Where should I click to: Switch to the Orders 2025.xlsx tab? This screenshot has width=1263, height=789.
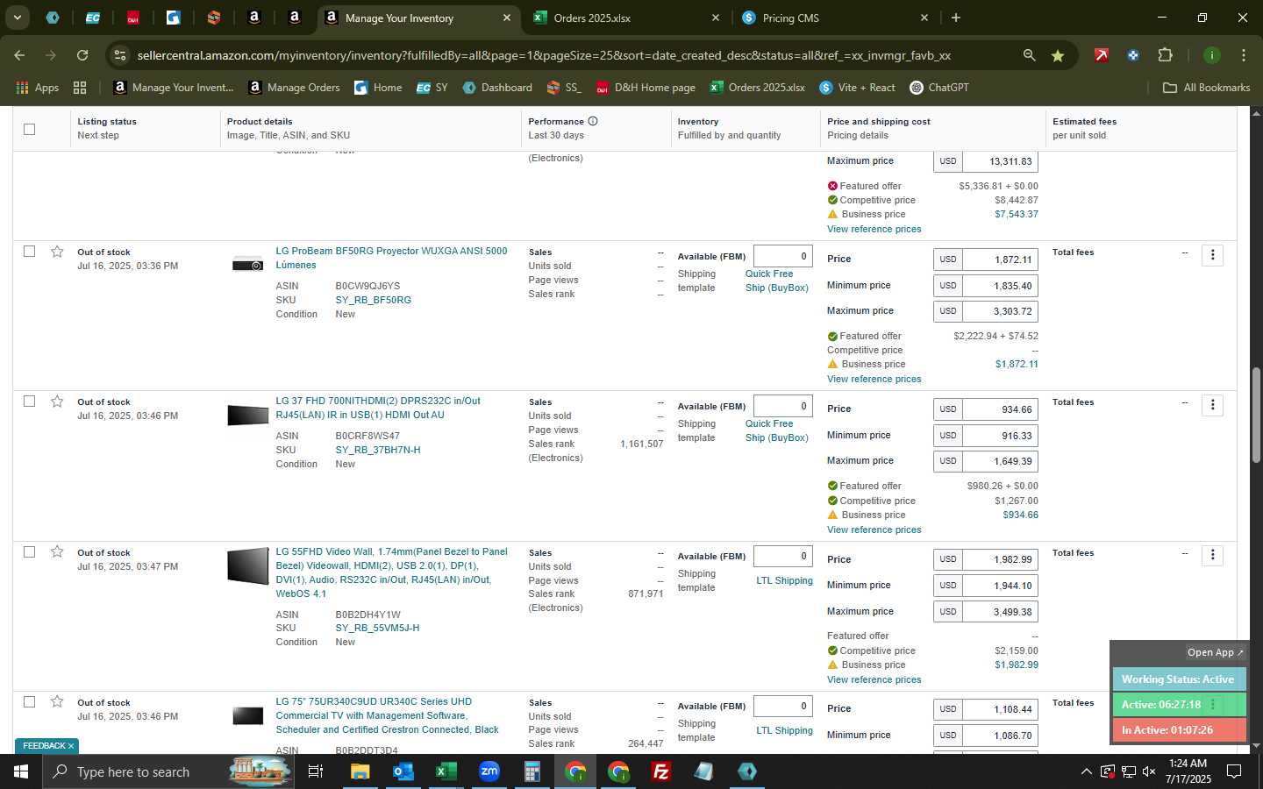626,18
